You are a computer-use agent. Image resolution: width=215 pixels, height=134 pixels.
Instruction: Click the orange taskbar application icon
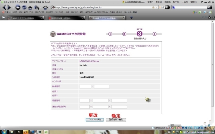pyautogui.click(x=26, y=132)
